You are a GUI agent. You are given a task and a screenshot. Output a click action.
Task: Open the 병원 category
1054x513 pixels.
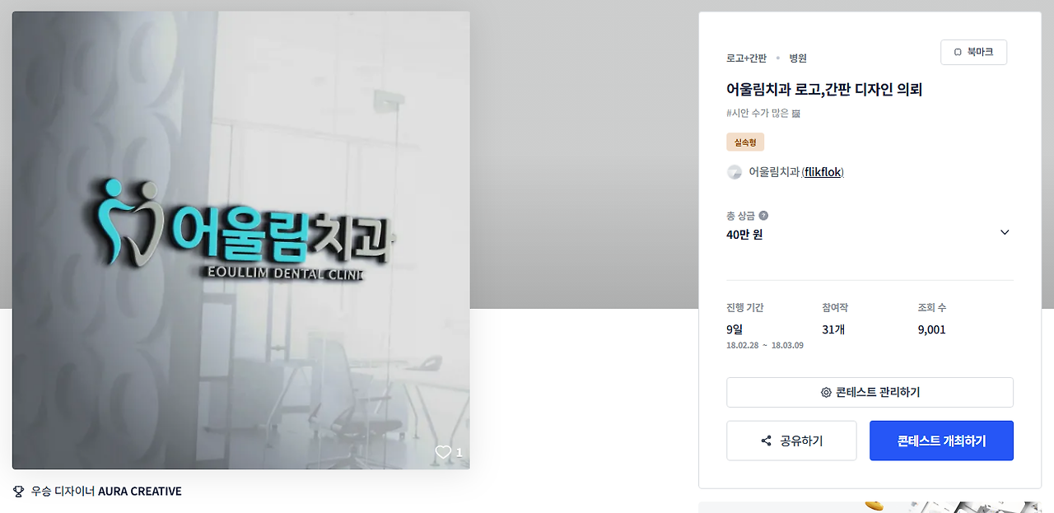click(798, 58)
